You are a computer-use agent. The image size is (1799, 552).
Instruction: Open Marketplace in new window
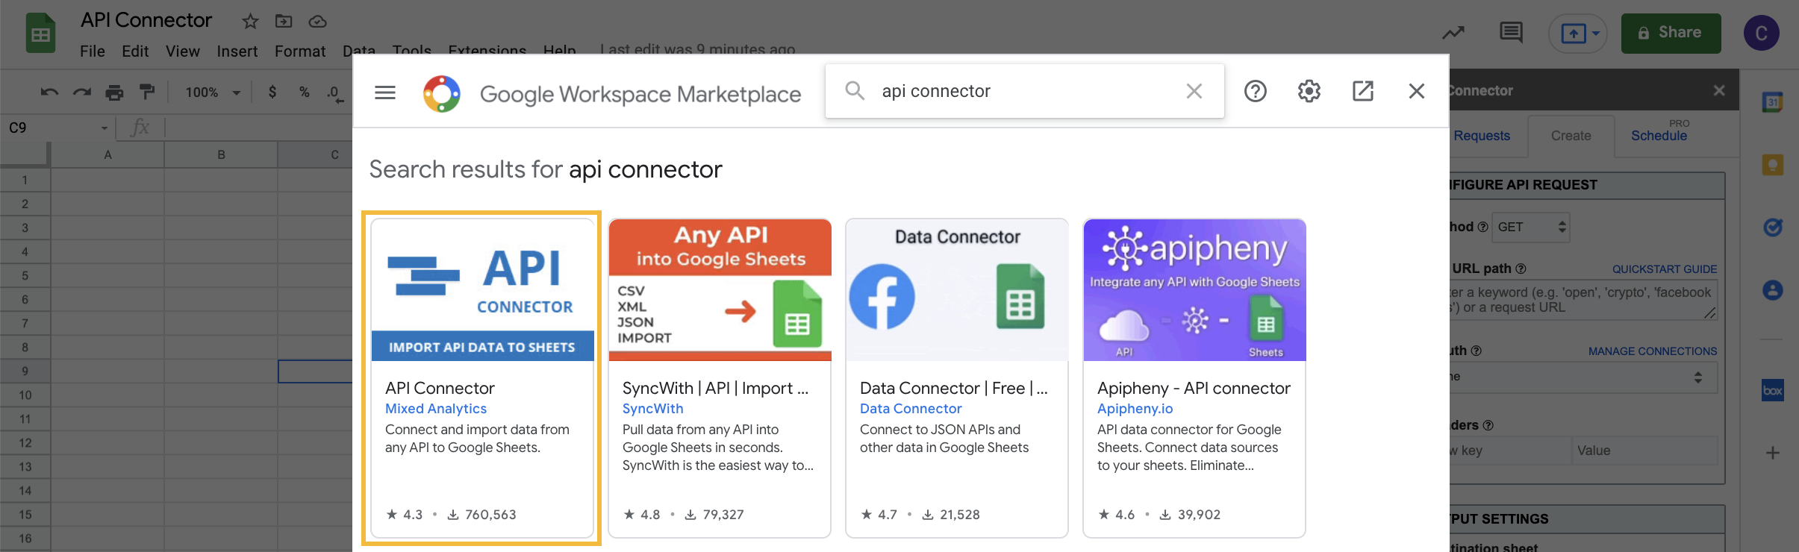click(1363, 91)
